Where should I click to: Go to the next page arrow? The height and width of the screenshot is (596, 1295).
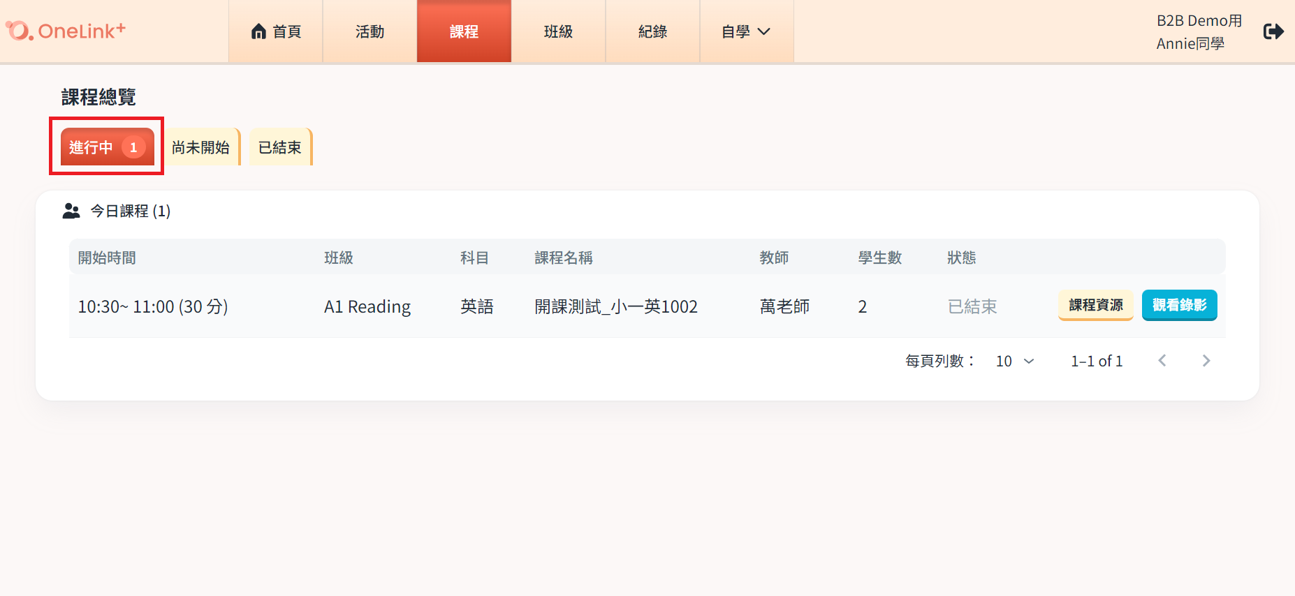(1206, 361)
